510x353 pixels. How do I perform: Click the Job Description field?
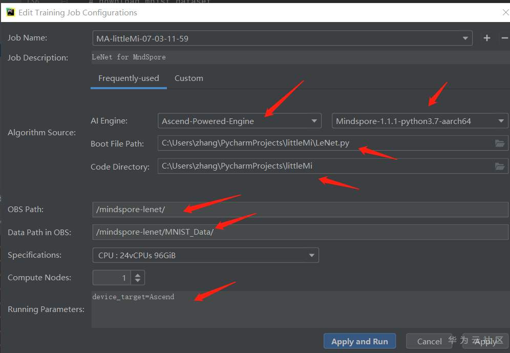(x=300, y=57)
